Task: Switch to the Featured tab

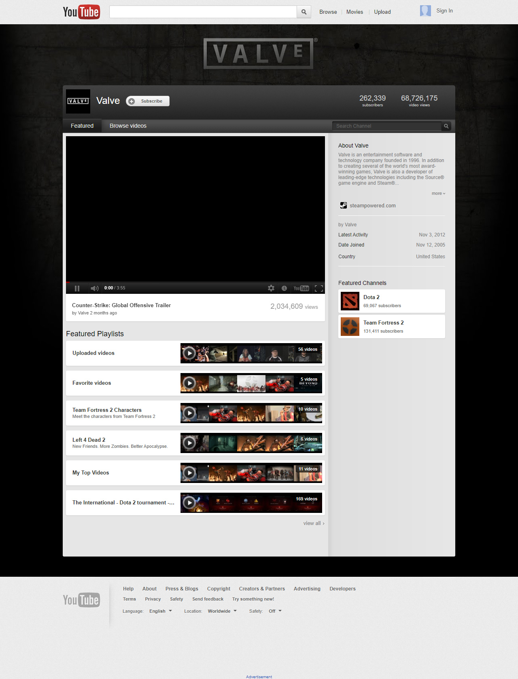Action: 82,126
